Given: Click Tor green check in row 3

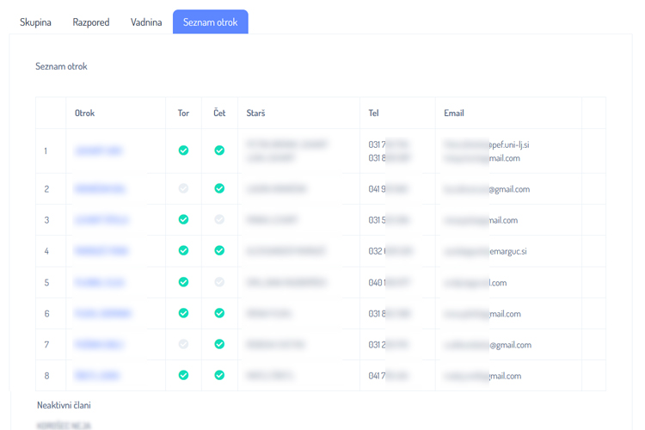Looking at the screenshot, I should (x=183, y=219).
